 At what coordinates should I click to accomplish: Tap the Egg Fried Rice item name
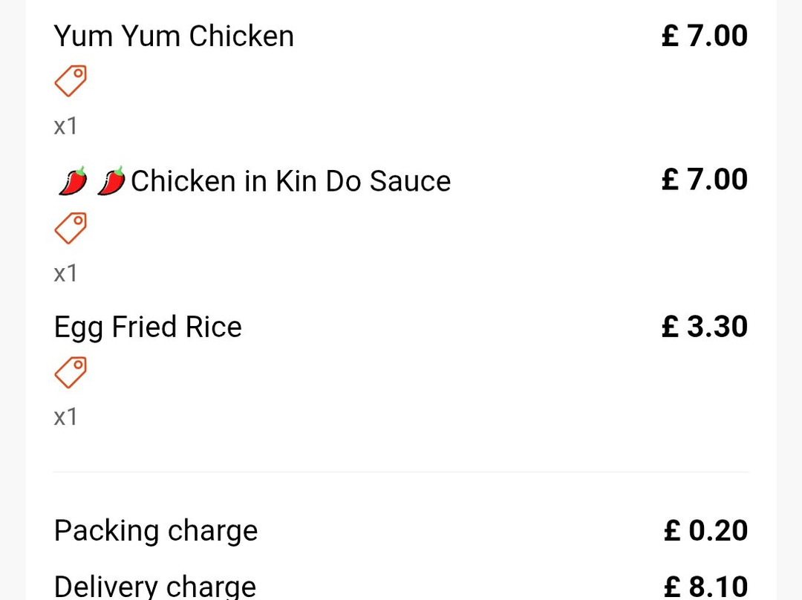[x=148, y=327]
